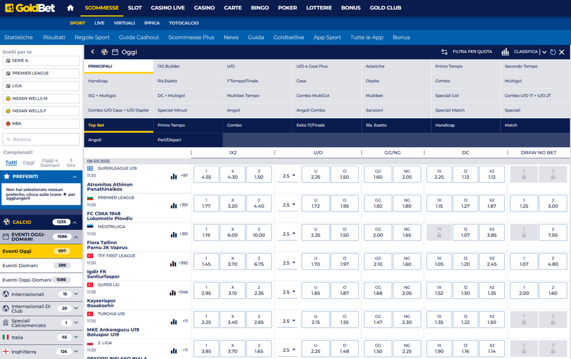The image size is (571, 359).
Task: Switch to the LIVE tab
Action: (99, 23)
